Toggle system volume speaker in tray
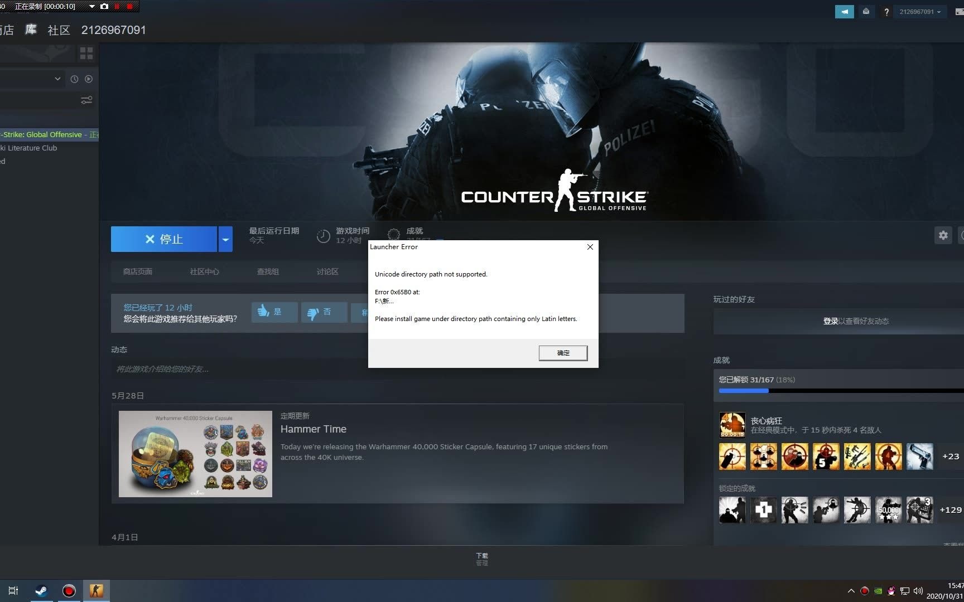This screenshot has height=602, width=964. [x=918, y=591]
